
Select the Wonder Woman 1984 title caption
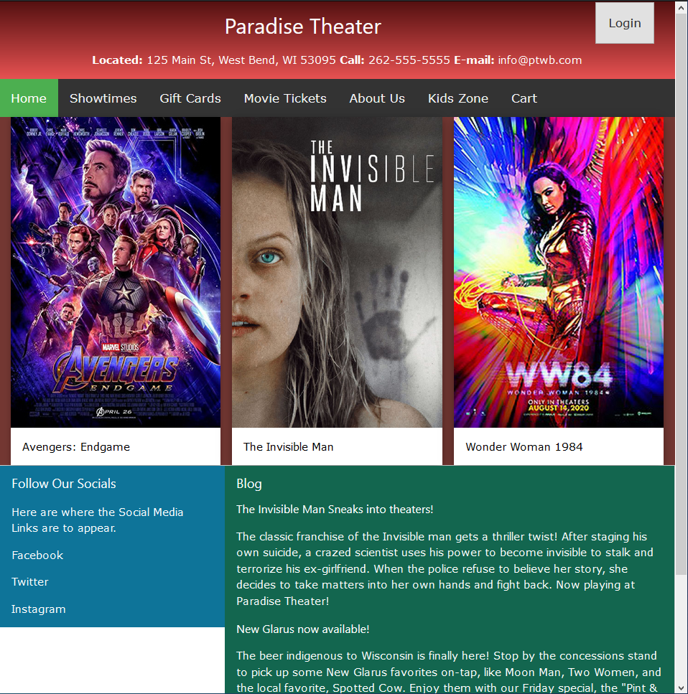[x=524, y=447]
